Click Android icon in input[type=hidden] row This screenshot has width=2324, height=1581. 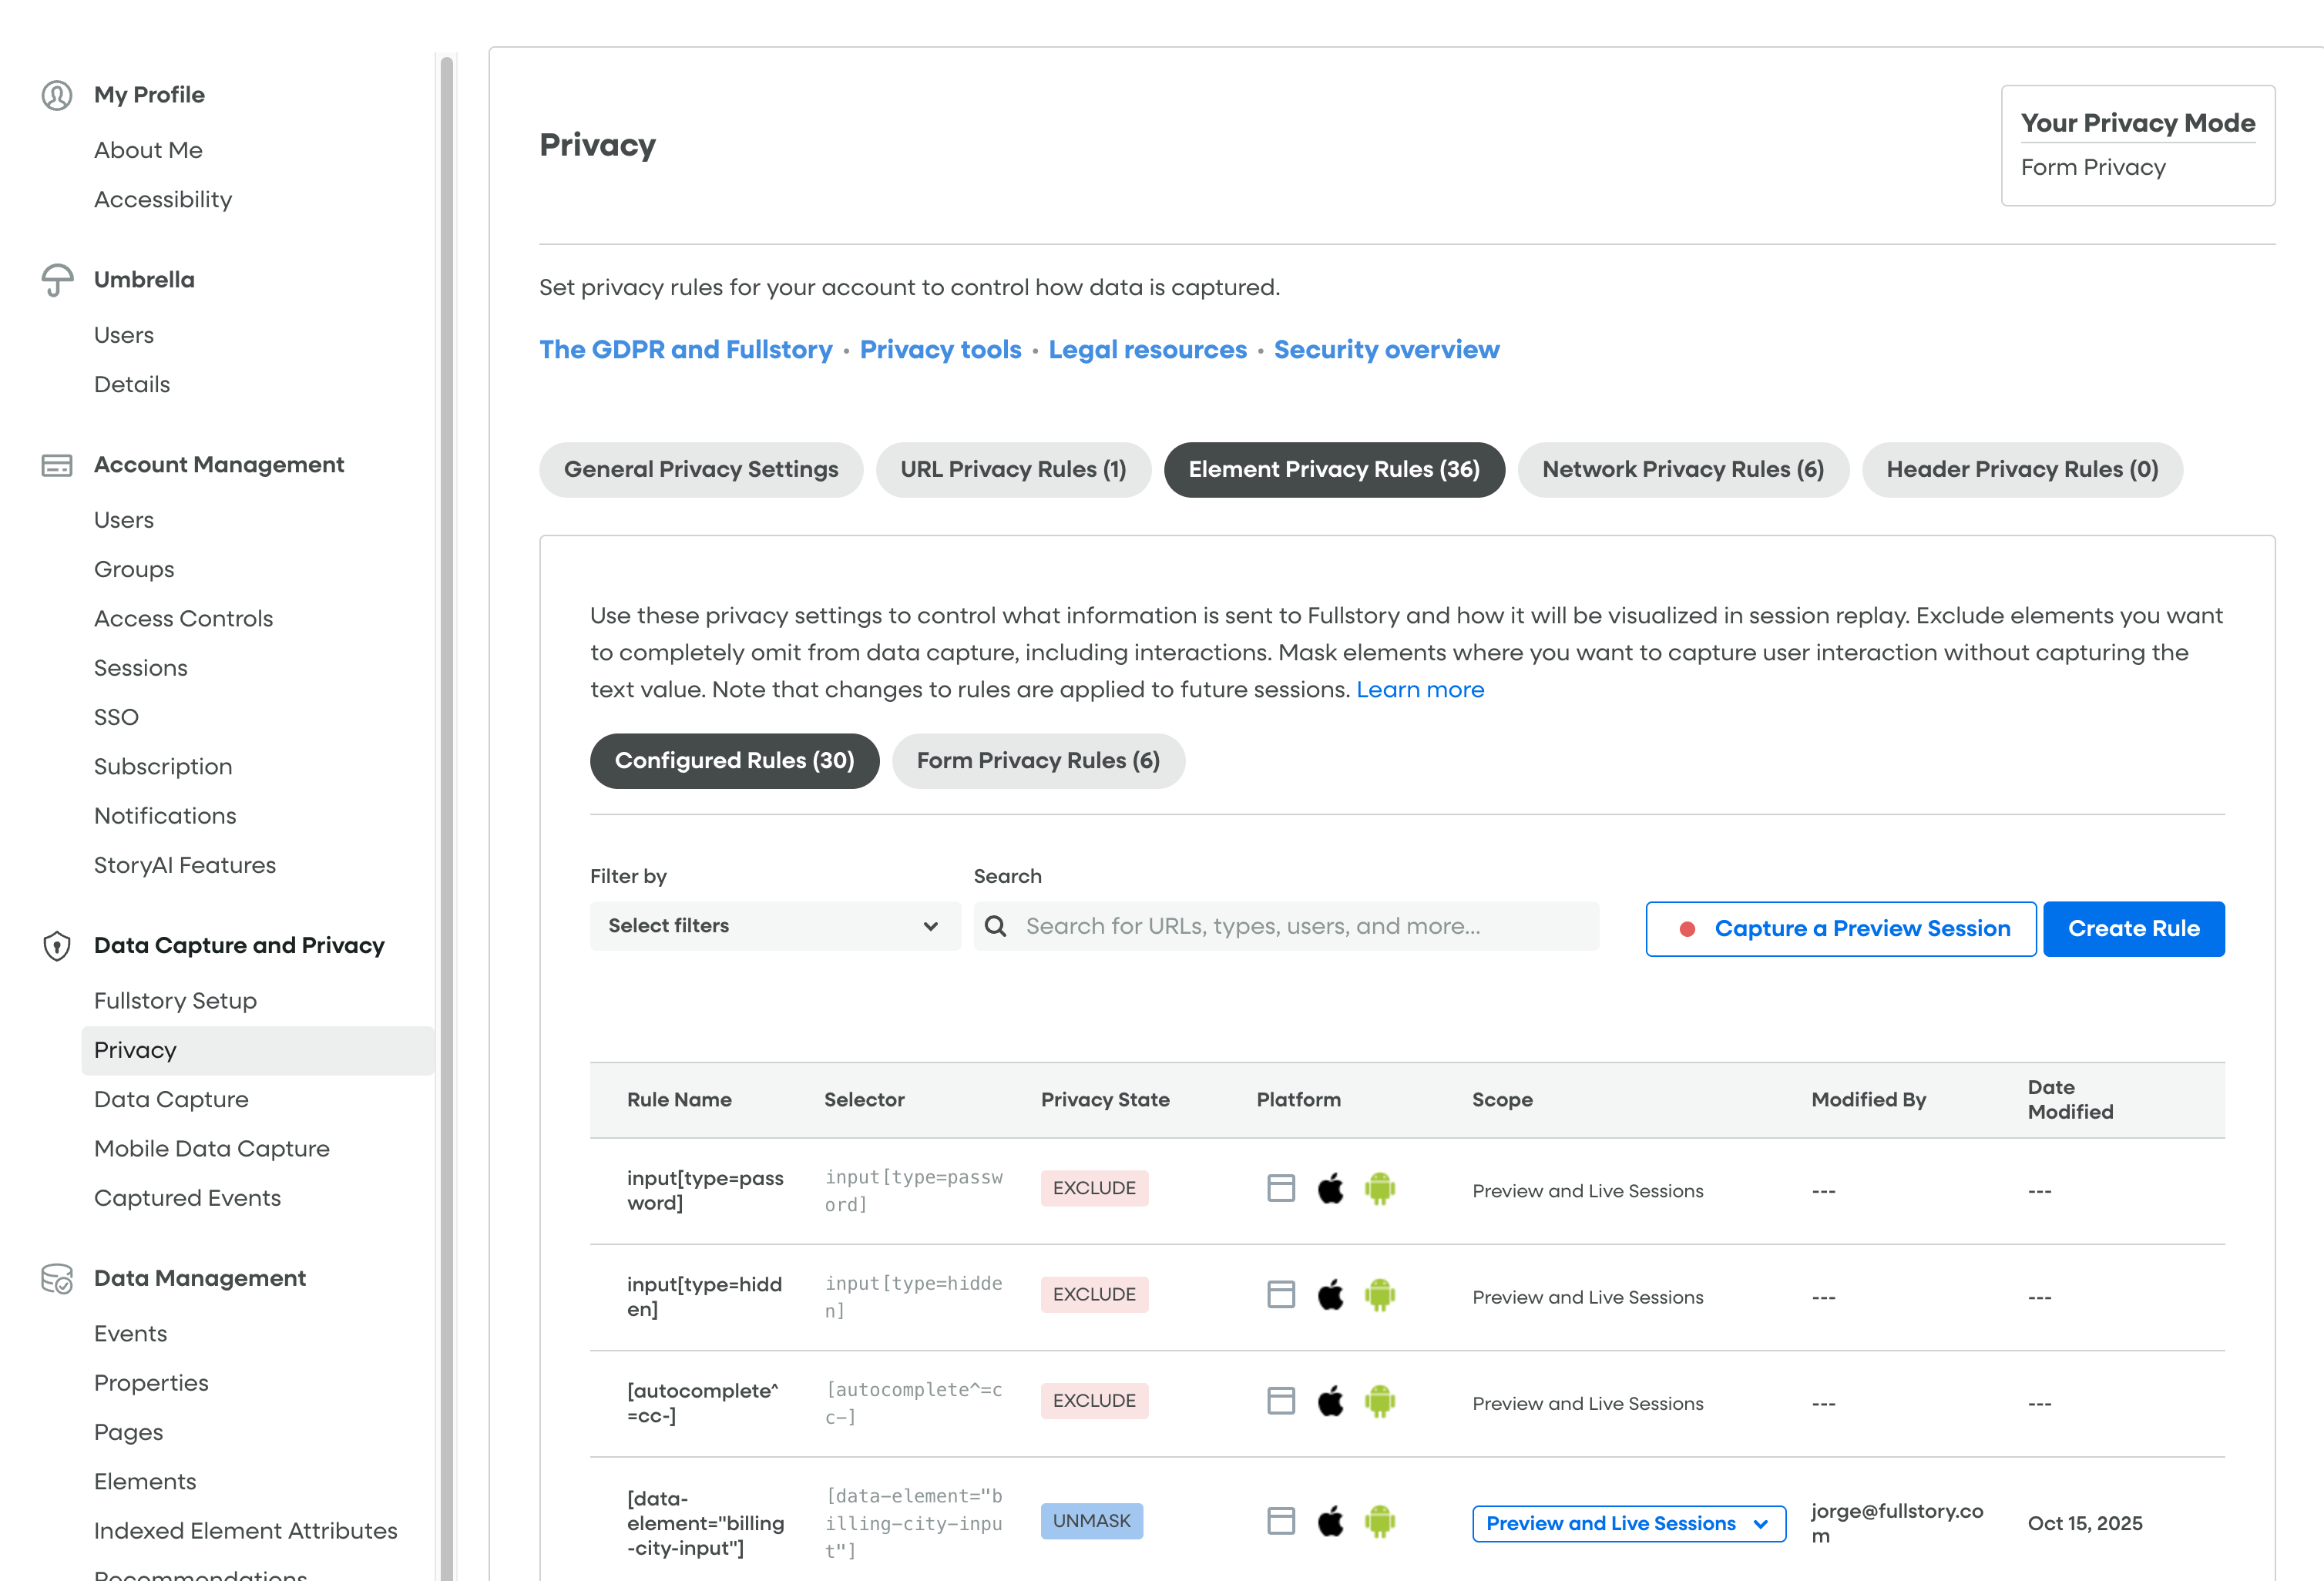point(1380,1294)
